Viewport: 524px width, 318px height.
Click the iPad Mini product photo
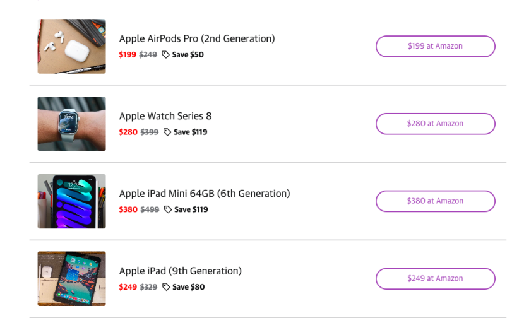pos(71,201)
